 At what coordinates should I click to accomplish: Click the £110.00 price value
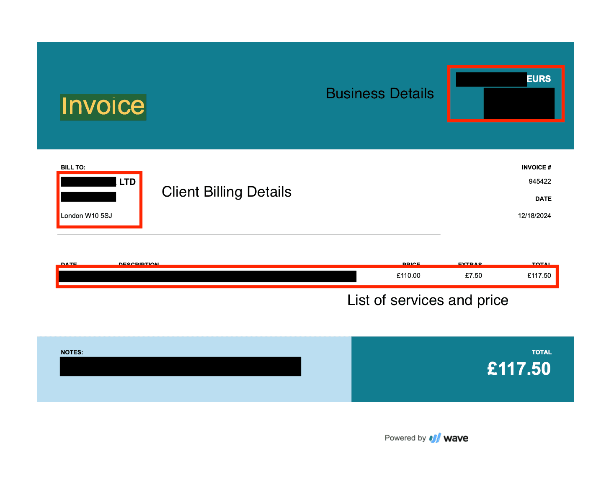[x=408, y=276]
